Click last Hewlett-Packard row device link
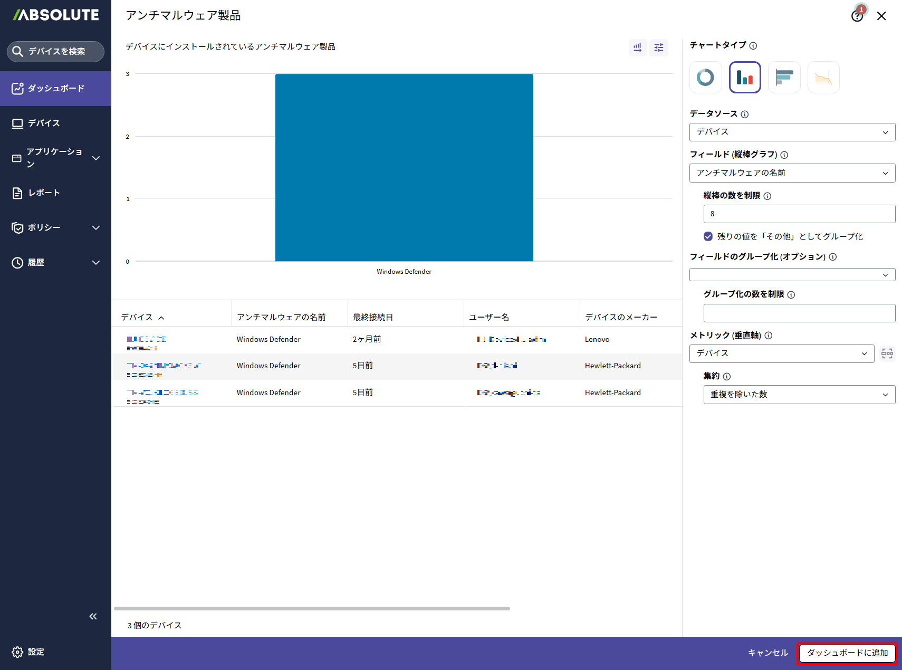 click(x=162, y=396)
